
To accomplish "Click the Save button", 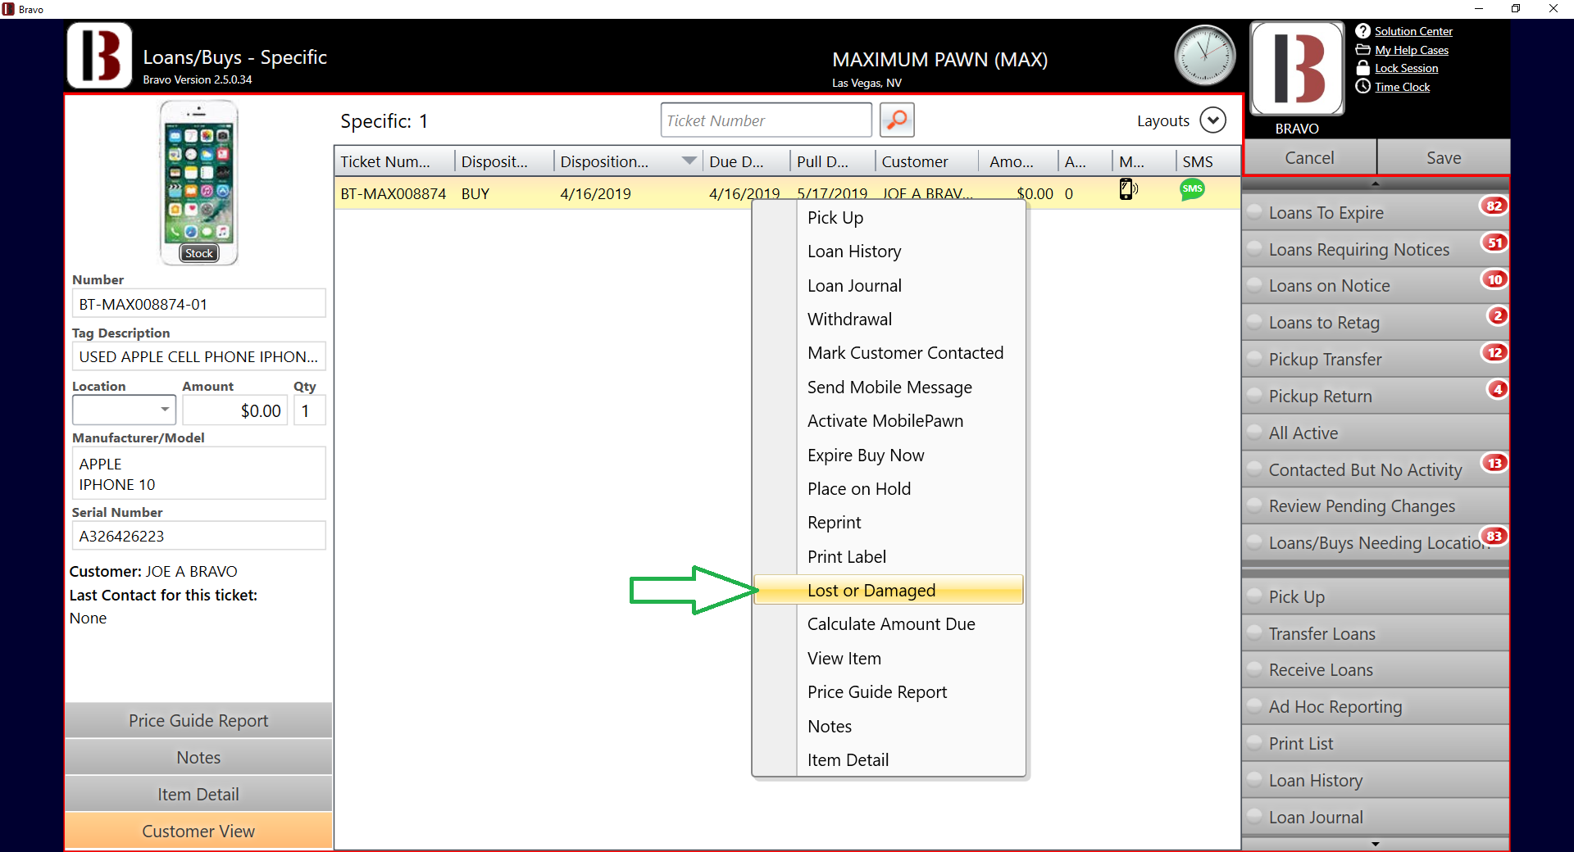I will (x=1444, y=157).
